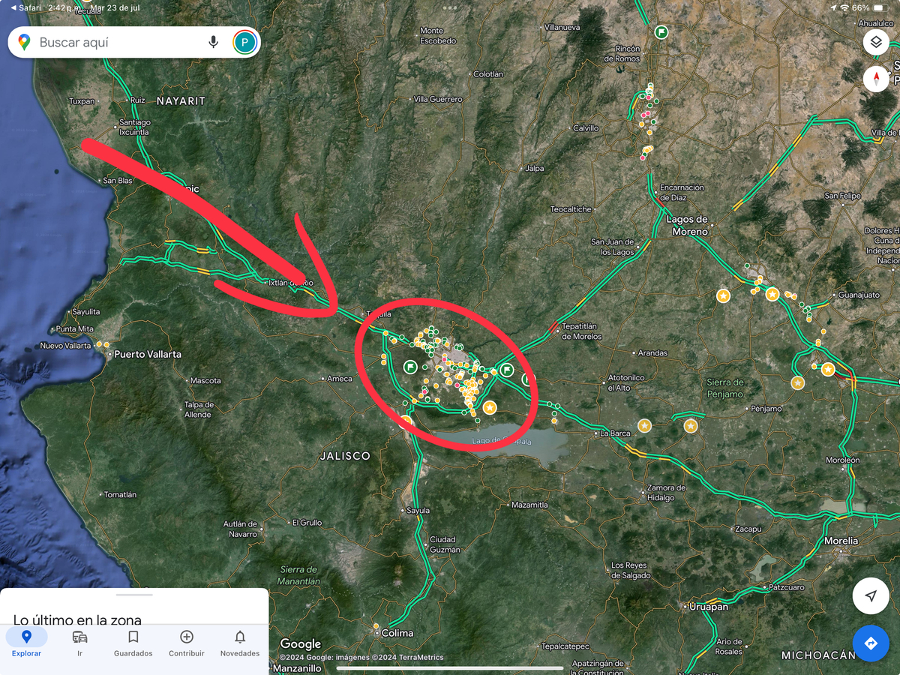The height and width of the screenshot is (675, 900).
Task: Tap the Puerto Vallarta city label
Action: tap(147, 354)
